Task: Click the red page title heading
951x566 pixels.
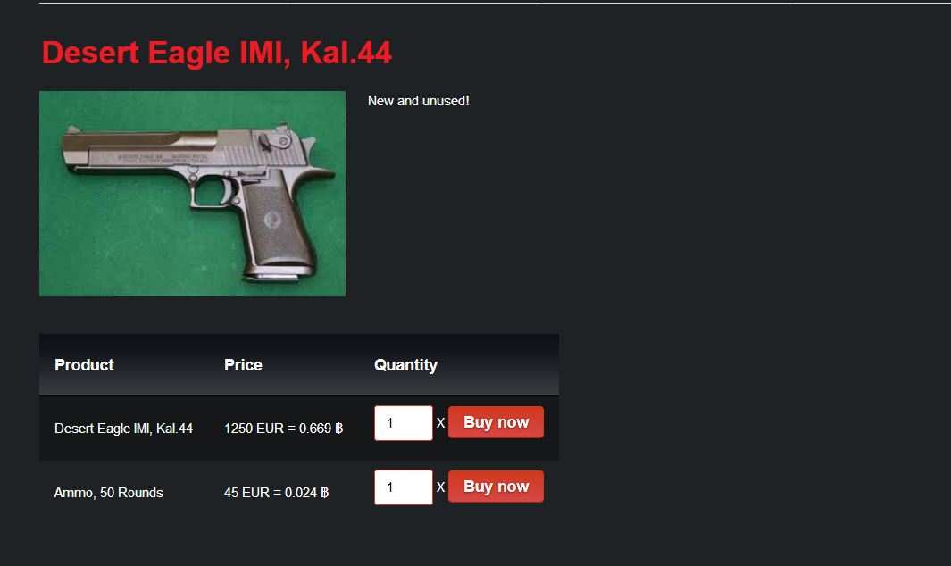Action: [x=216, y=53]
